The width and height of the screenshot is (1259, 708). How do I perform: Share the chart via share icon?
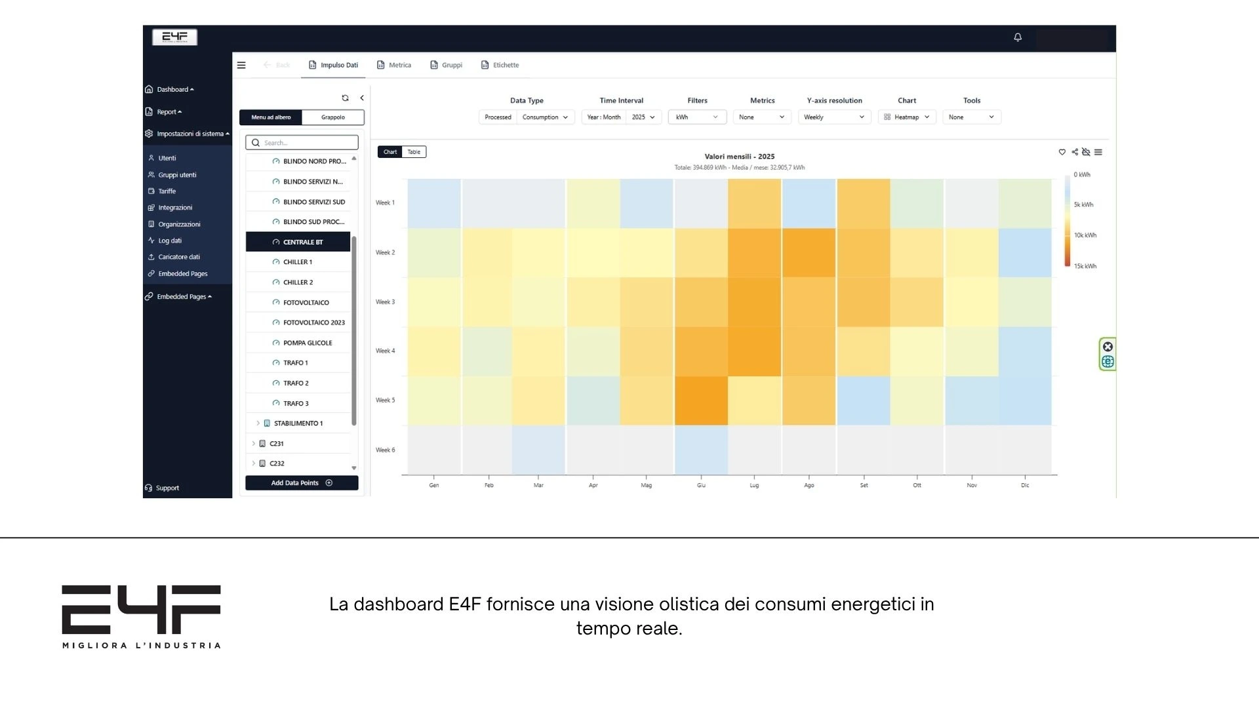point(1075,152)
